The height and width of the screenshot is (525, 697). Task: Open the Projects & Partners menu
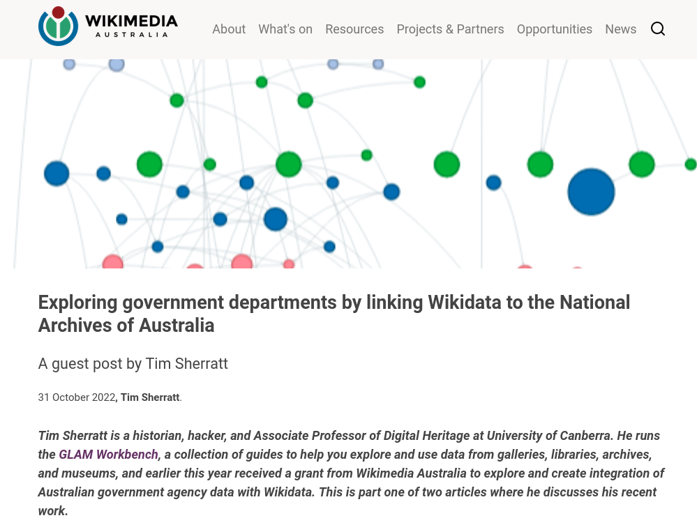coord(450,29)
